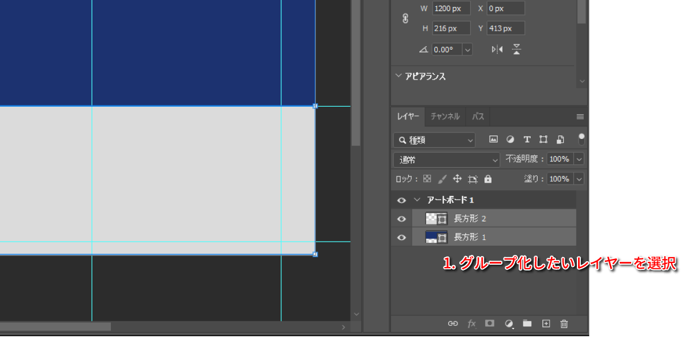The image size is (693, 346).
Task: Click the properties panel scroll down arrow
Action: click(582, 81)
